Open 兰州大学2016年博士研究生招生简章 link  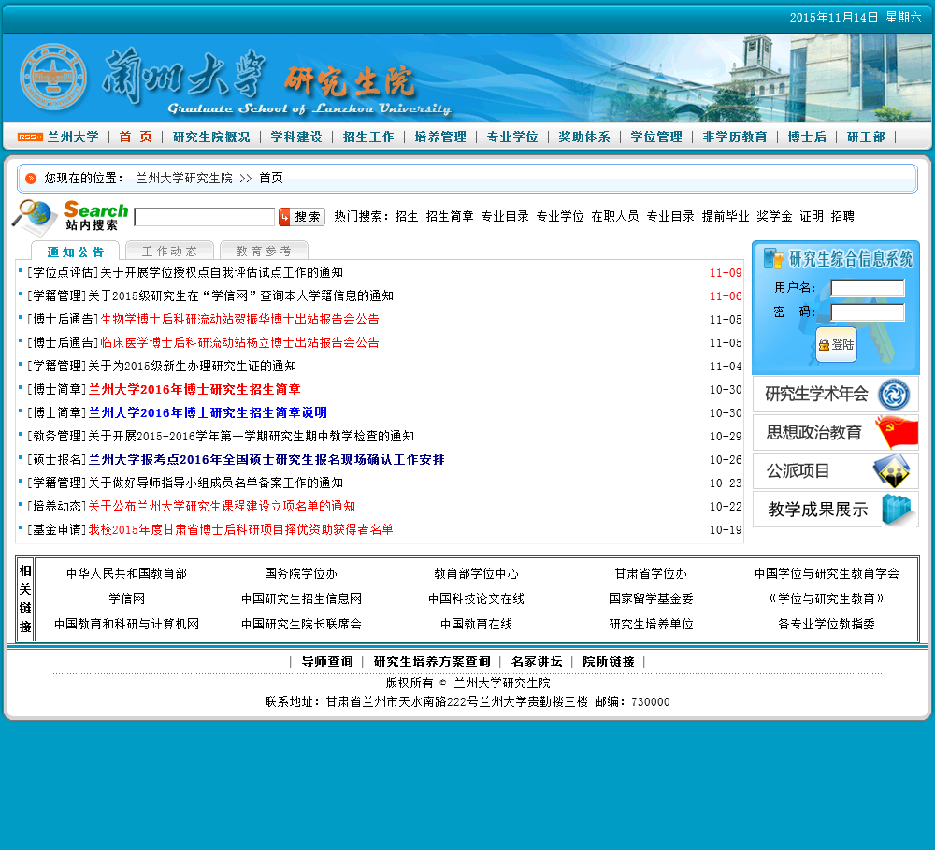pyautogui.click(x=194, y=390)
